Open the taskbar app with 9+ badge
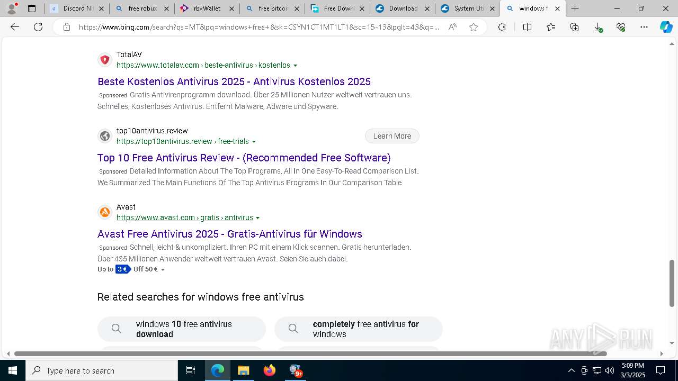This screenshot has width=678, height=381. (296, 370)
